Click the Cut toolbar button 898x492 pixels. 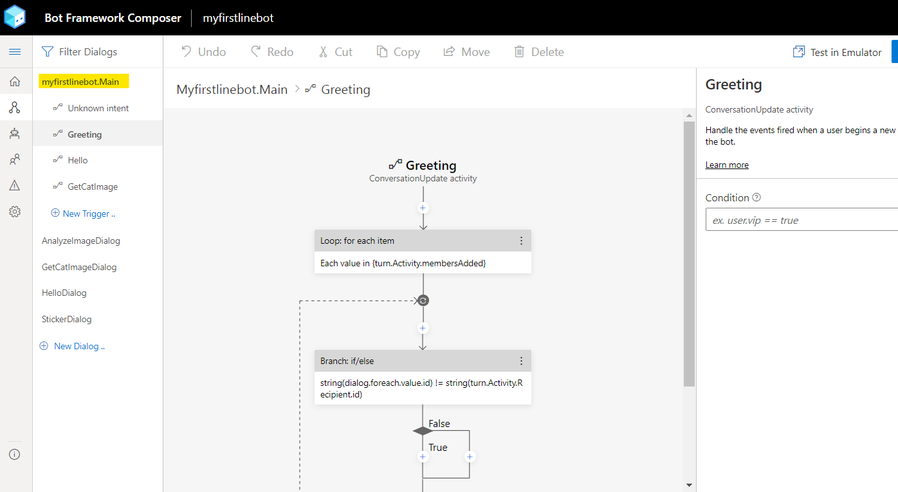(x=335, y=51)
